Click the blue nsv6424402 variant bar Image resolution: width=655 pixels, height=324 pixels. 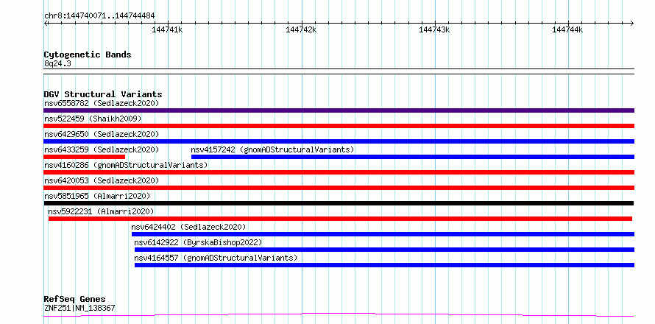pyautogui.click(x=383, y=234)
